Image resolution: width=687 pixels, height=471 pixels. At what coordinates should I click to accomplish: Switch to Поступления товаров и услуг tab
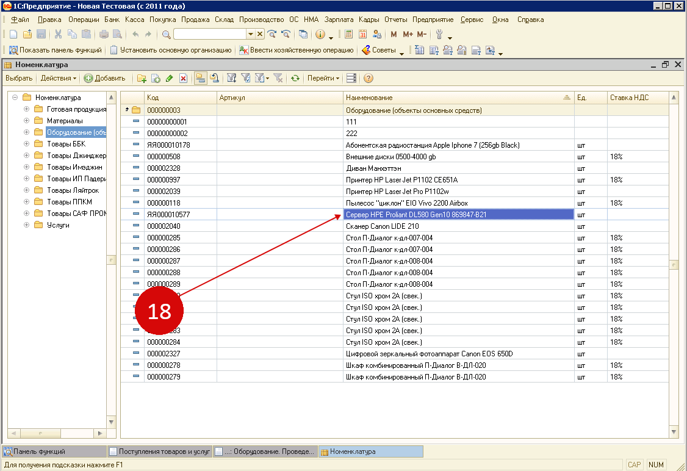point(160,452)
